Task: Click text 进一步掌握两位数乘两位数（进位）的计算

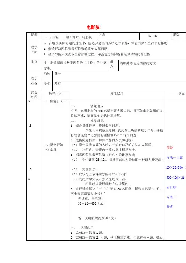Action: click(x=75, y=63)
